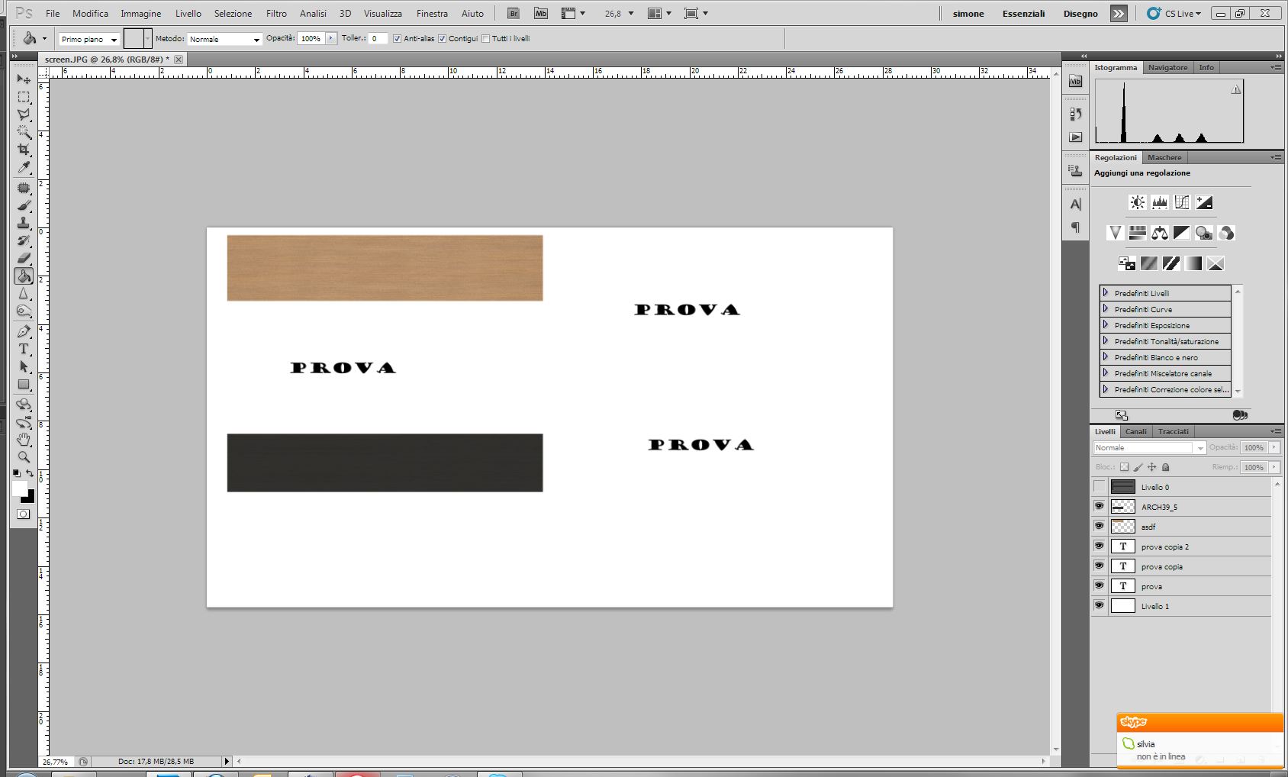Open the Primo piano fill source dropdown
This screenshot has width=1288, height=777.
coord(89,39)
